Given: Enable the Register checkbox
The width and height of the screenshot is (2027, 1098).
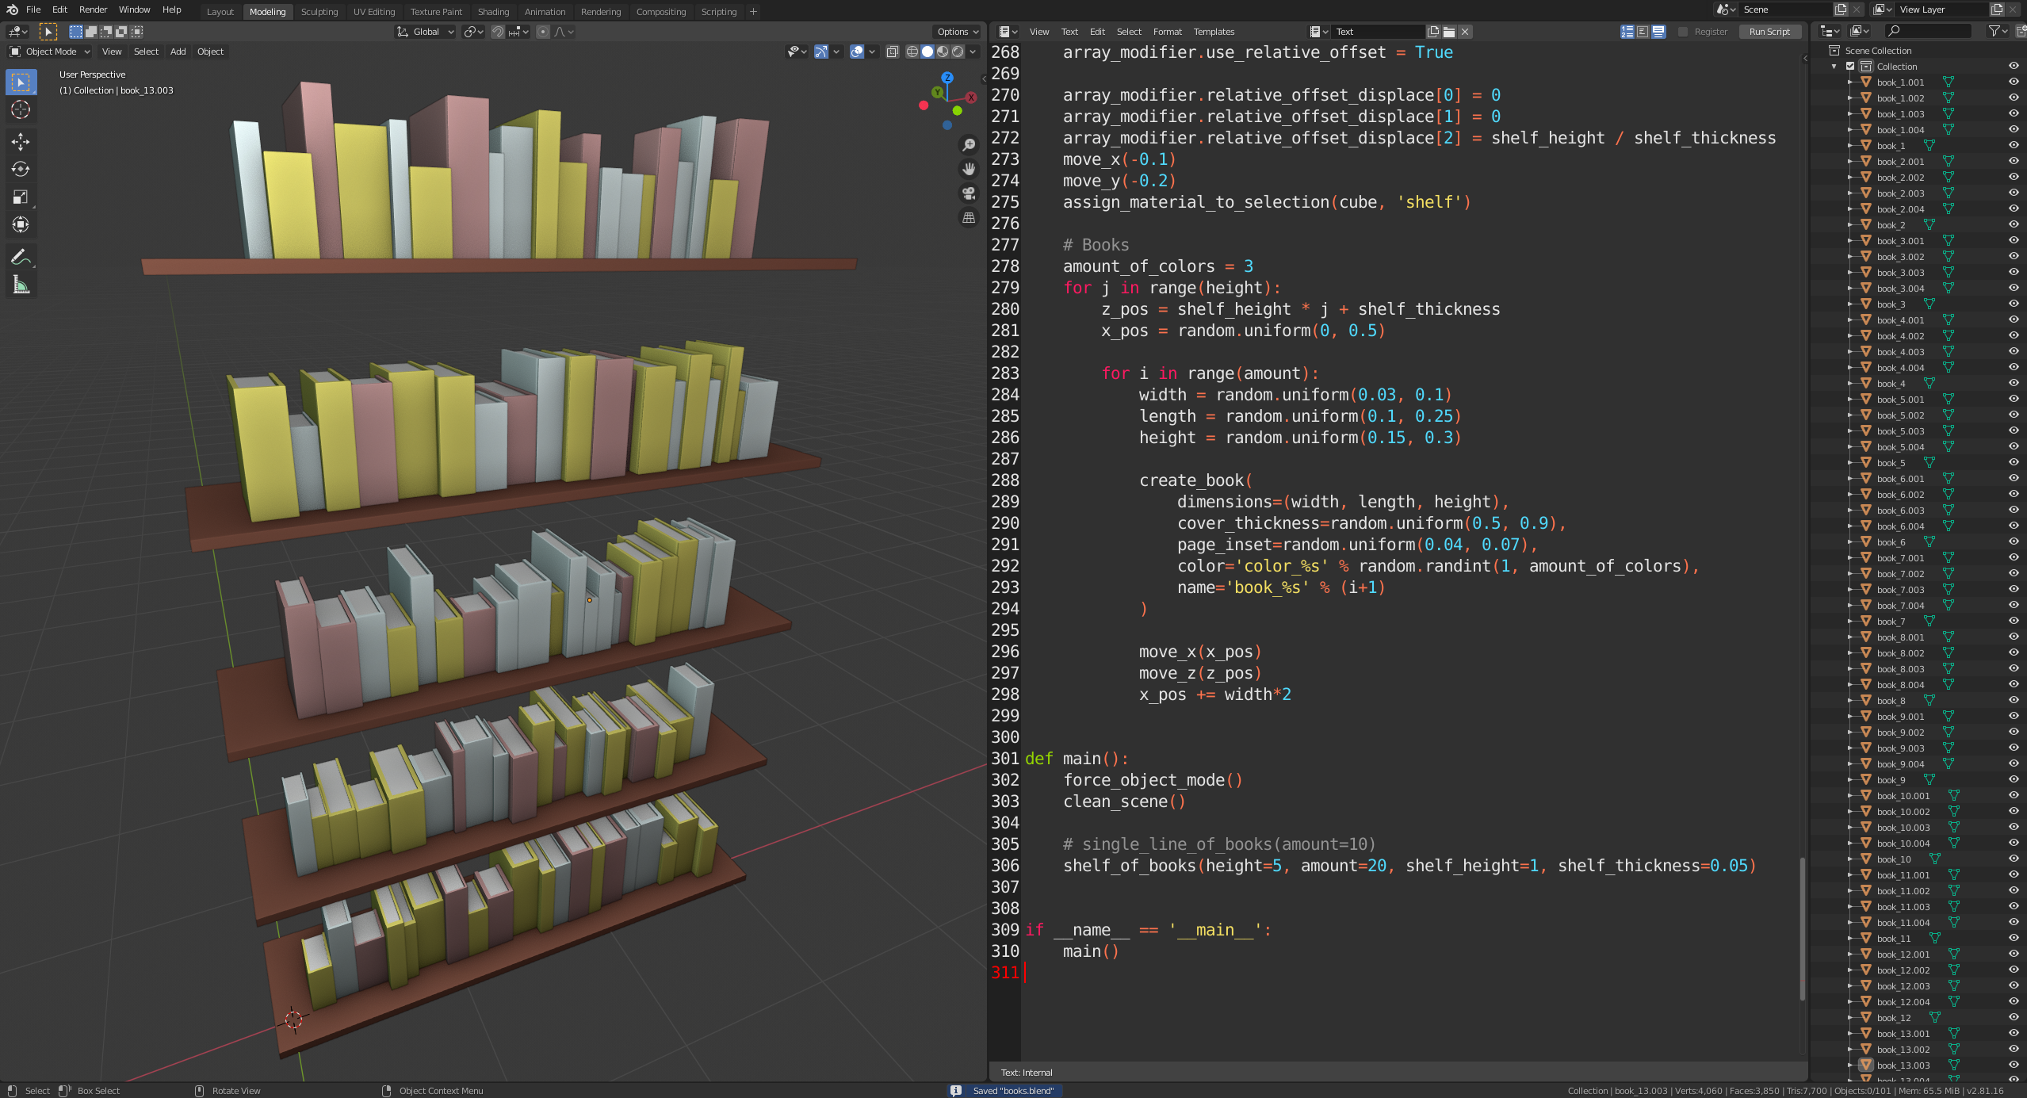Looking at the screenshot, I should pyautogui.click(x=1683, y=32).
